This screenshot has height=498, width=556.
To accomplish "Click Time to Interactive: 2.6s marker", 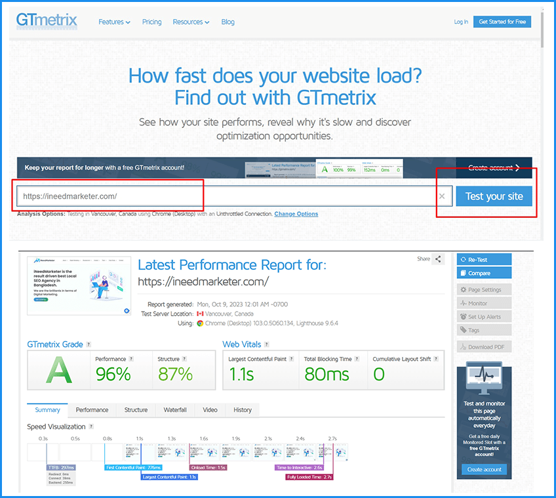I will tap(299, 467).
